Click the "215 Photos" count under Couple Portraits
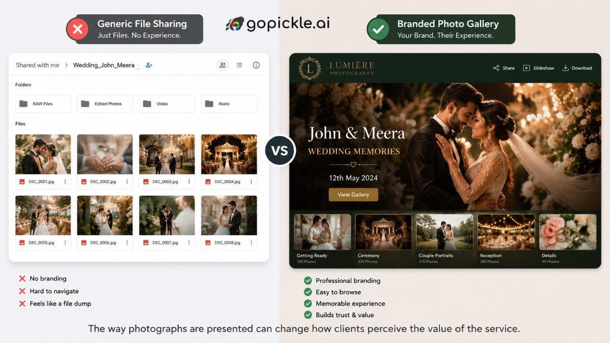 click(429, 262)
